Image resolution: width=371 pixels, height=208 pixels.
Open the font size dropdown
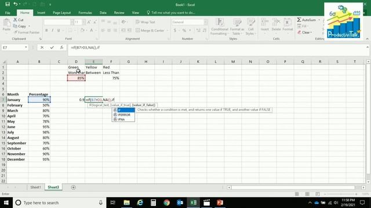tap(83, 22)
